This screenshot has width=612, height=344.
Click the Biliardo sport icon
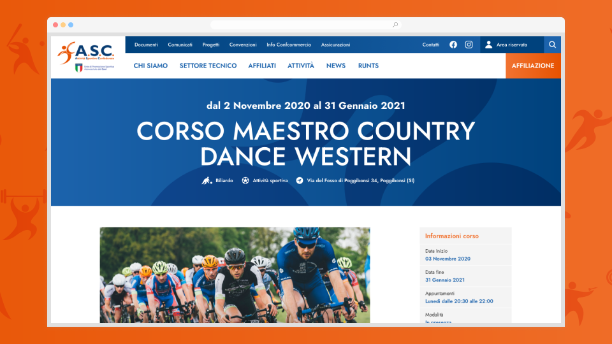tap(207, 180)
